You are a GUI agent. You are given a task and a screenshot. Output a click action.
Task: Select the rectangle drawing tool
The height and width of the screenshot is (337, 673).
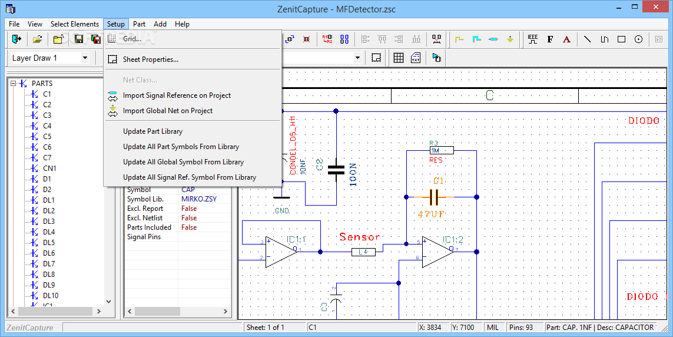(621, 39)
